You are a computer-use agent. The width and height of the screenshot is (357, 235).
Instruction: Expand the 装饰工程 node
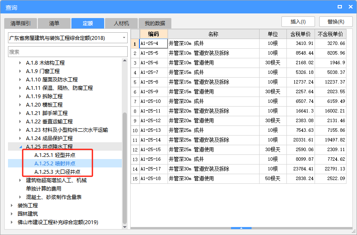coord(12,206)
